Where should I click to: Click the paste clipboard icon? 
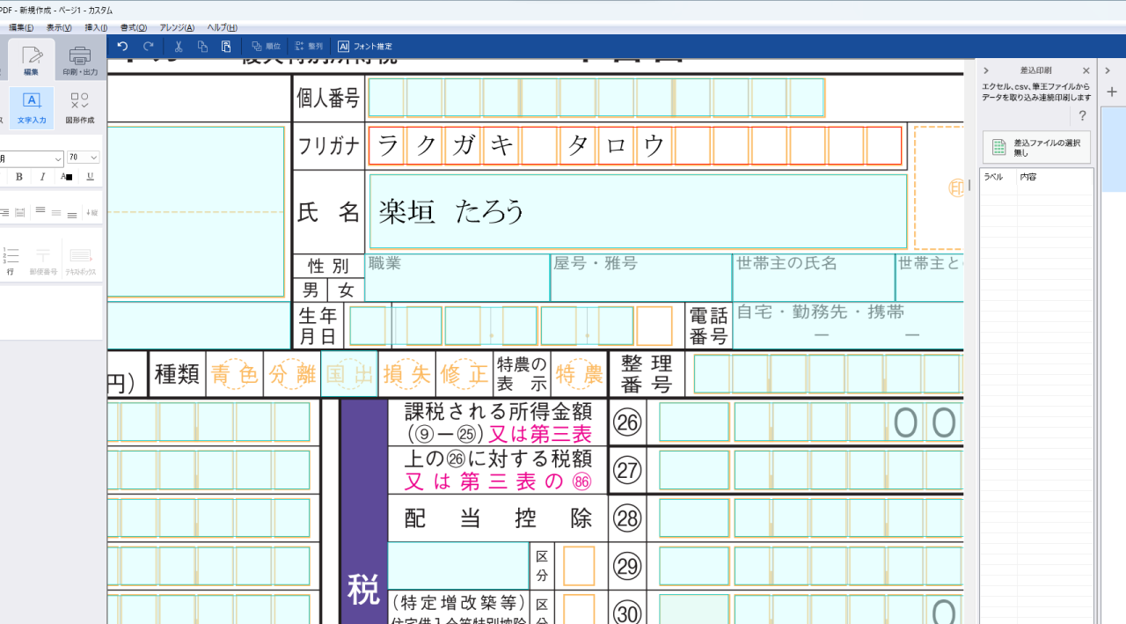(x=226, y=47)
